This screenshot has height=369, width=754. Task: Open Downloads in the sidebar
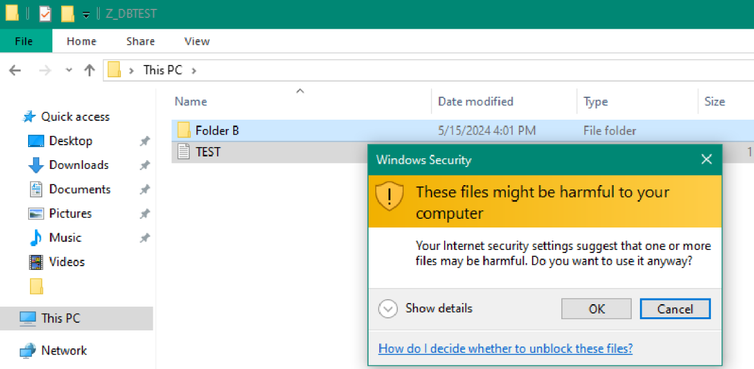point(79,165)
